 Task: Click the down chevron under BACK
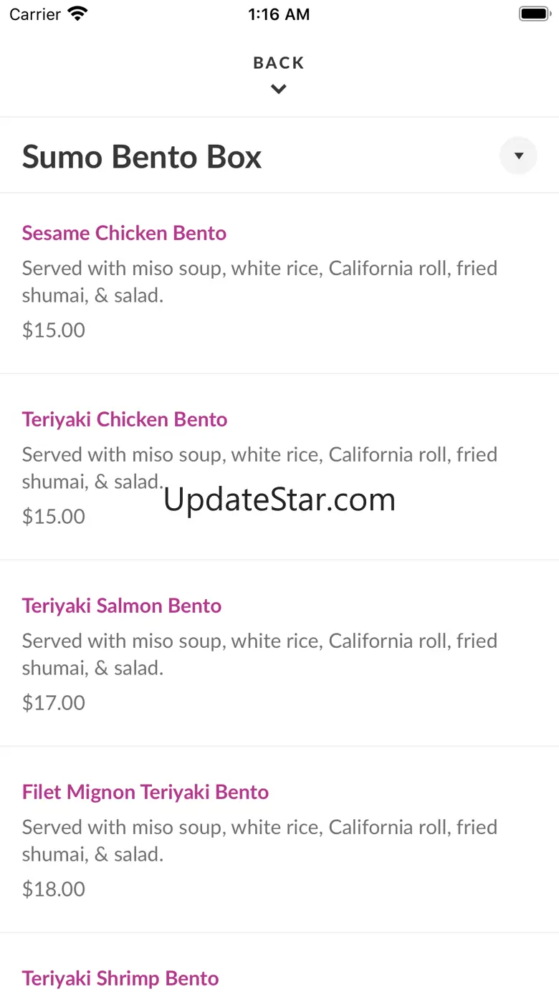pyautogui.click(x=279, y=90)
